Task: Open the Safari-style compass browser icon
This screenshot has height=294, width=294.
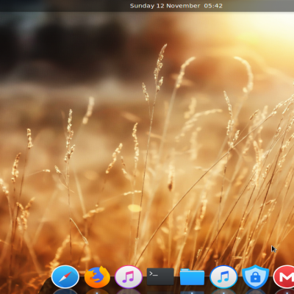Action: 65,277
